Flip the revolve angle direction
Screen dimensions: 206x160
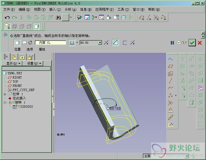[x=106, y=43]
